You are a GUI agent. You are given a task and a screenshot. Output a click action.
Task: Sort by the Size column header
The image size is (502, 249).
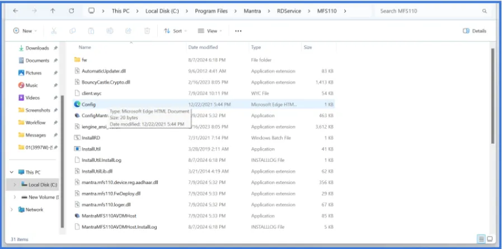[x=308, y=48]
